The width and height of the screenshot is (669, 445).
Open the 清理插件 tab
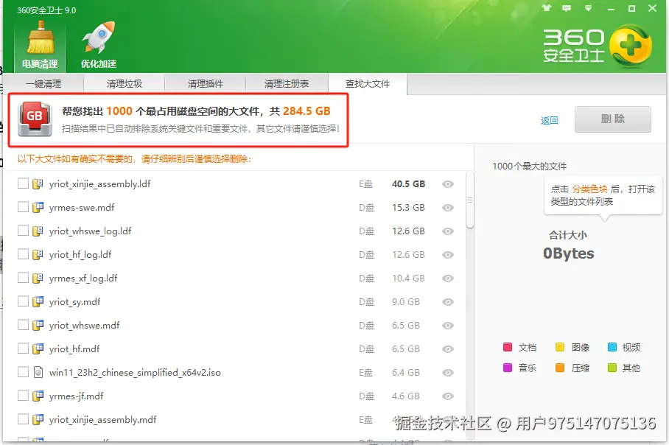pyautogui.click(x=206, y=84)
